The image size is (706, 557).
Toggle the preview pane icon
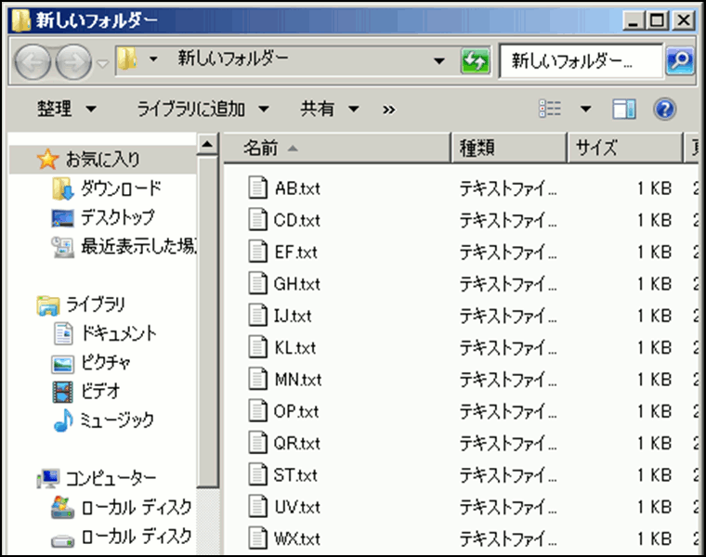coord(622,109)
